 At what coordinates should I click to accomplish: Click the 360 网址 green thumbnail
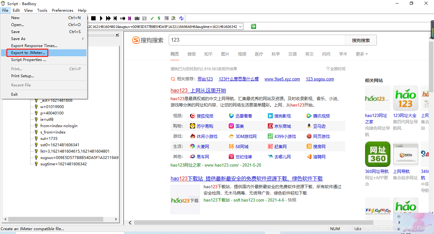(x=378, y=154)
